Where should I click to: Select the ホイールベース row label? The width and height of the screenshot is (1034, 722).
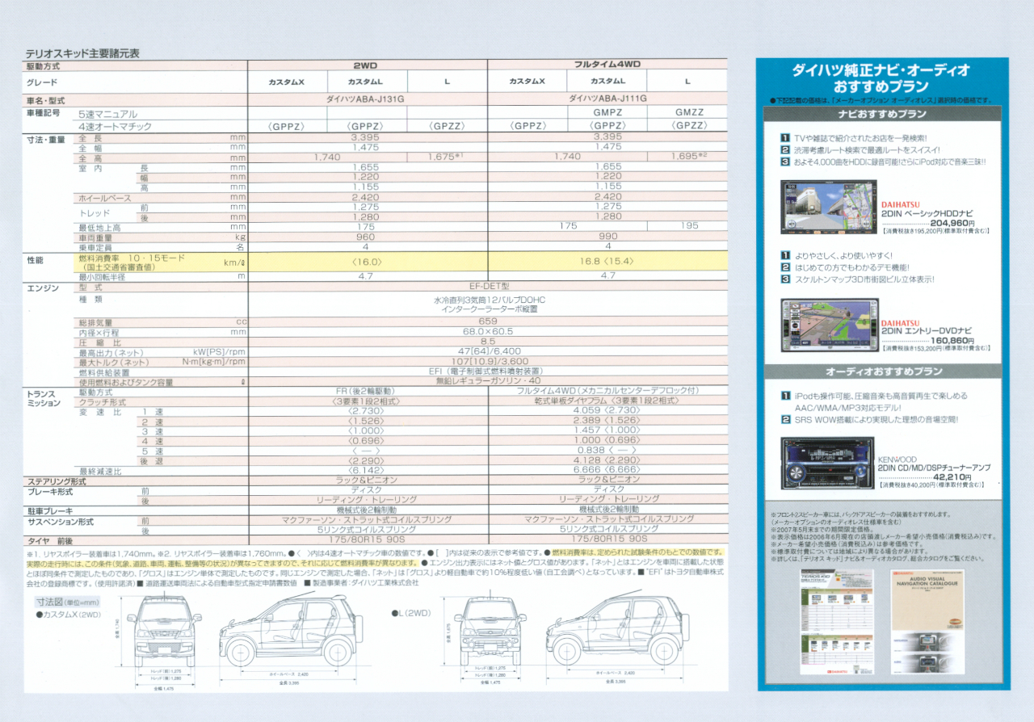pos(106,197)
